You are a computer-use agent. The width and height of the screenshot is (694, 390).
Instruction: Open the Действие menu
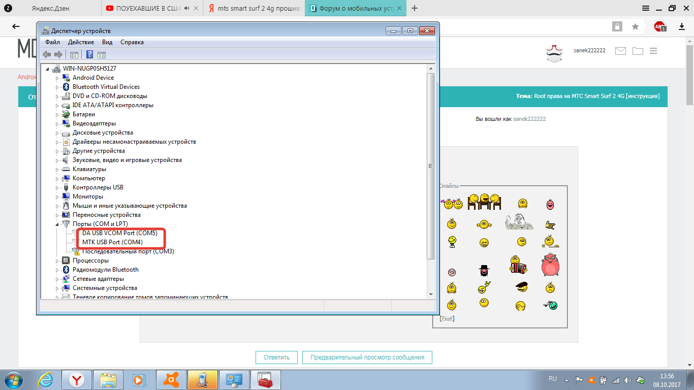click(81, 42)
